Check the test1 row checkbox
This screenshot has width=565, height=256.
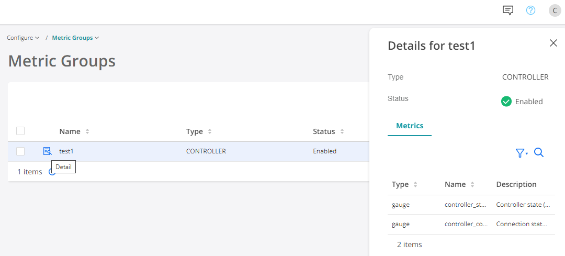coord(20,151)
